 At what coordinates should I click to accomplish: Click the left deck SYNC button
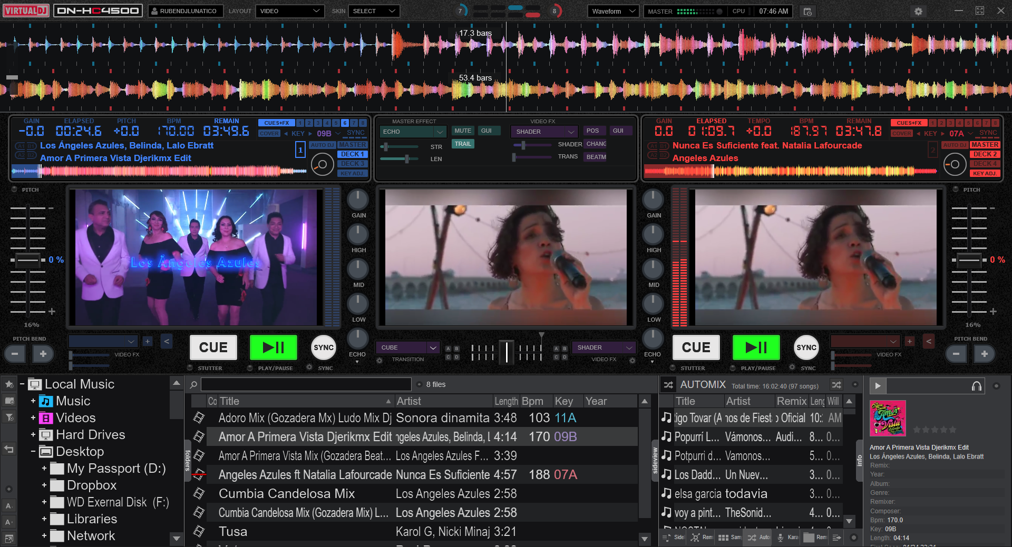tap(324, 347)
